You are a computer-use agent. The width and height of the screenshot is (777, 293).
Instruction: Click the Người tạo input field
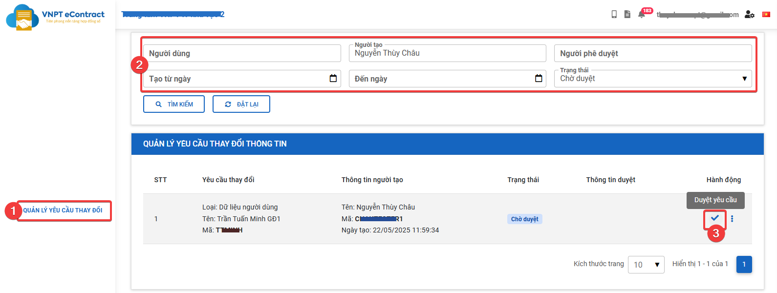click(x=447, y=53)
